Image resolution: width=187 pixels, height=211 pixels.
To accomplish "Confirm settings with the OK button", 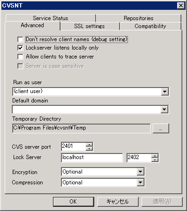I will point(74,202).
